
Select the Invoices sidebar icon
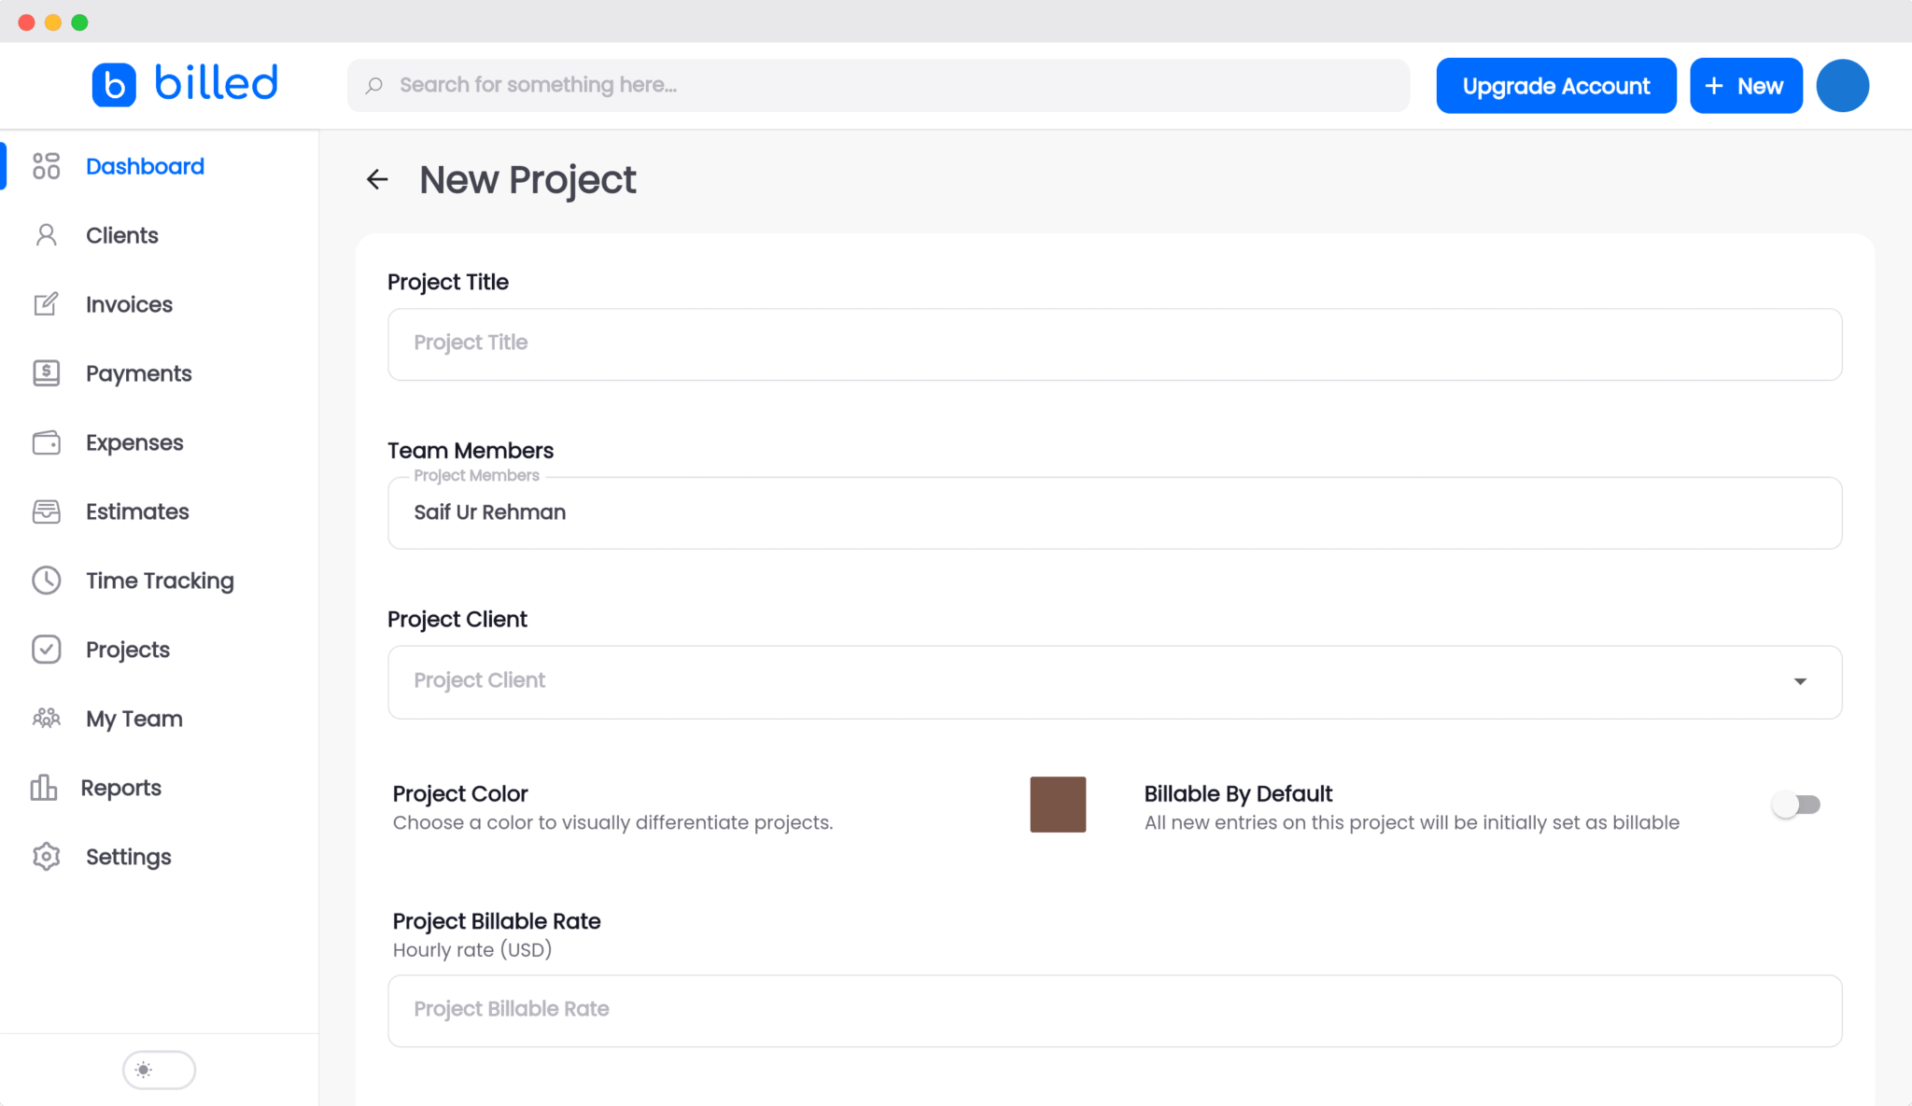pos(46,303)
